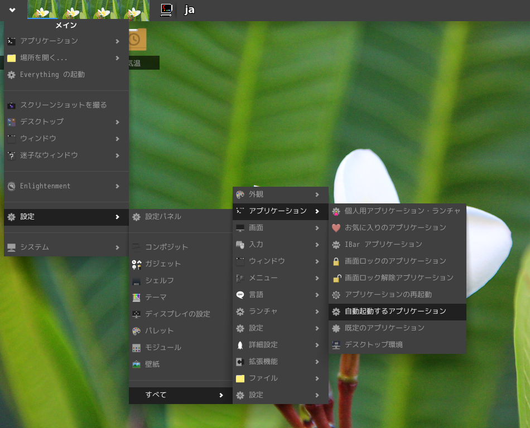530x428 pixels.
Task: Click the ファイル folder icon in すべて submenu
Action: pyautogui.click(x=240, y=379)
